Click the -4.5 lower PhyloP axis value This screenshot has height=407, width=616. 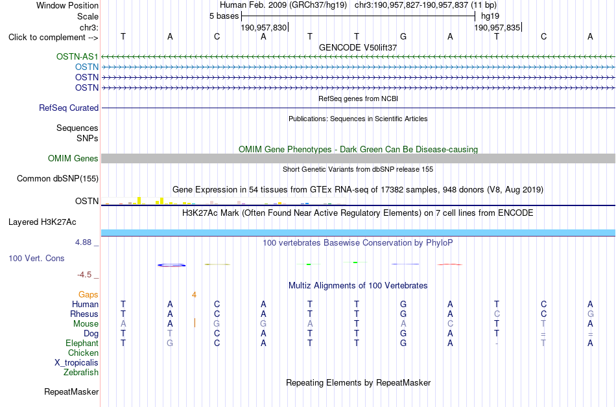[x=84, y=275]
